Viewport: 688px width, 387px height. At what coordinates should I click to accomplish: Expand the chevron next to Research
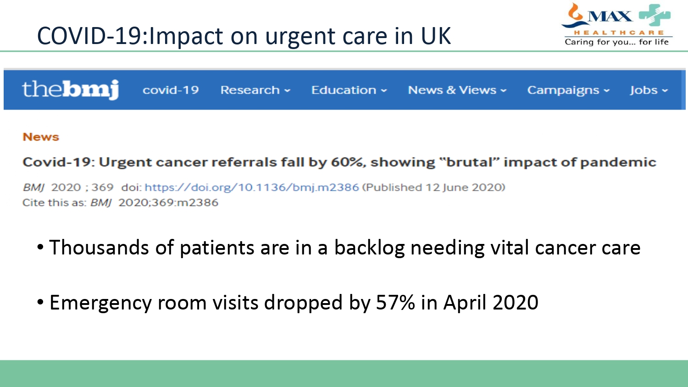point(288,91)
